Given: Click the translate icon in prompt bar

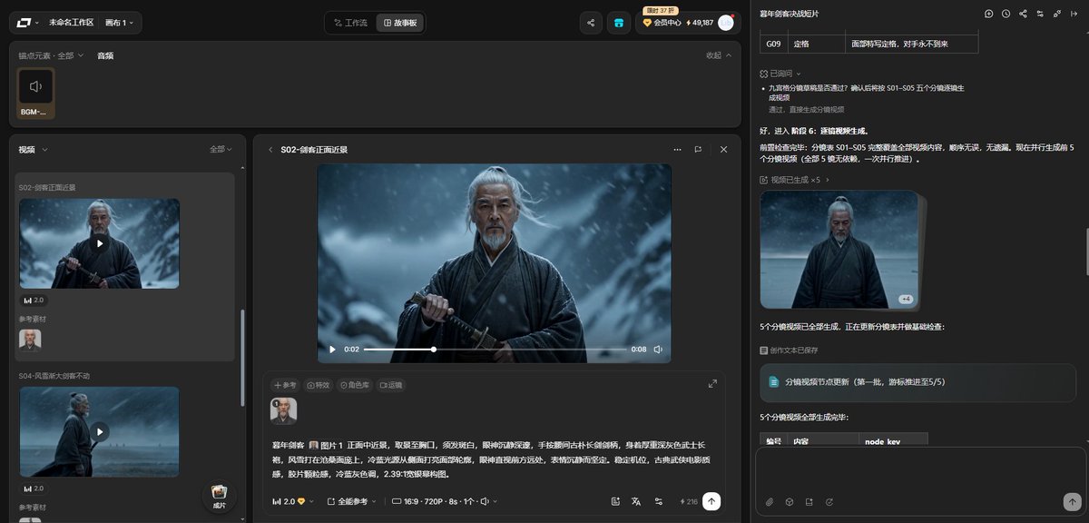Looking at the screenshot, I should [636, 501].
